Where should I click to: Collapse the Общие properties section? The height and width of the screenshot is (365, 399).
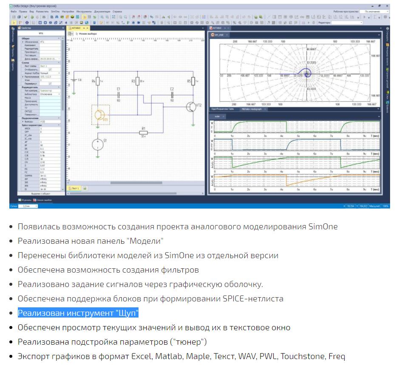(x=59, y=38)
